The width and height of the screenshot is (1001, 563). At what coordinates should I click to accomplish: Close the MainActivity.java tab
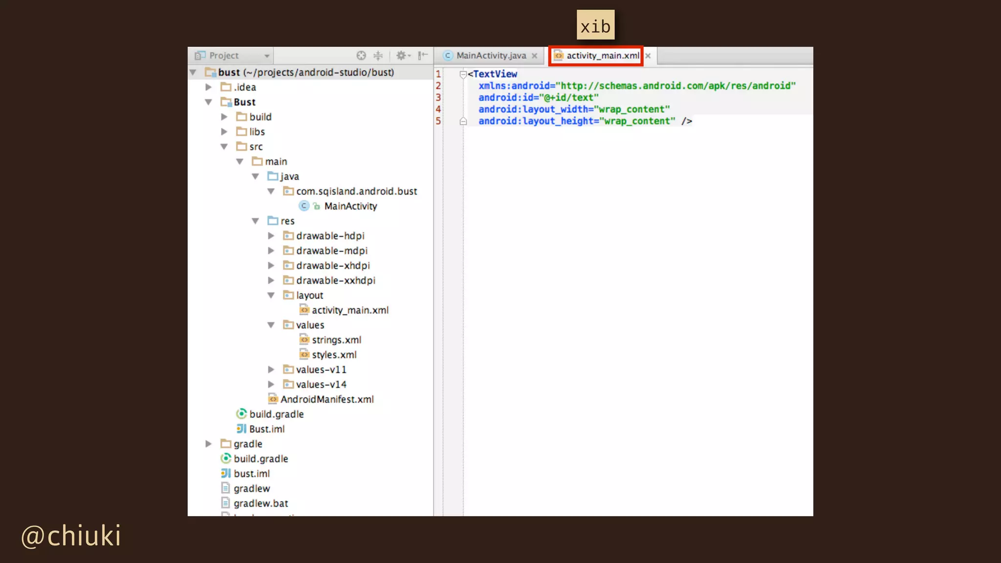click(x=535, y=56)
